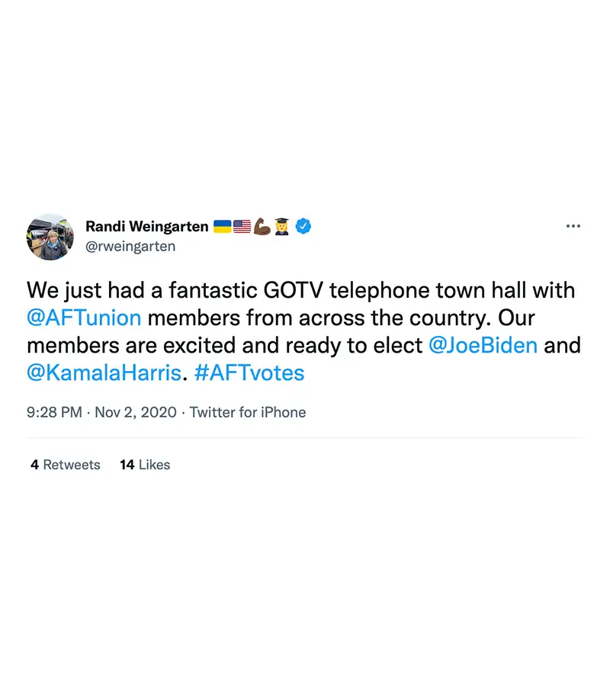610x687 pixels.
Task: Click the Nov 2, 2020 date
Action: pos(135,412)
